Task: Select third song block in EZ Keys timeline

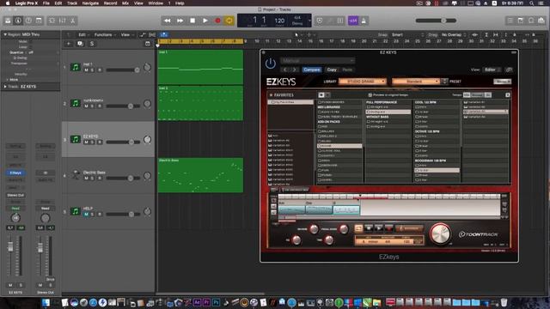Action: (346, 209)
